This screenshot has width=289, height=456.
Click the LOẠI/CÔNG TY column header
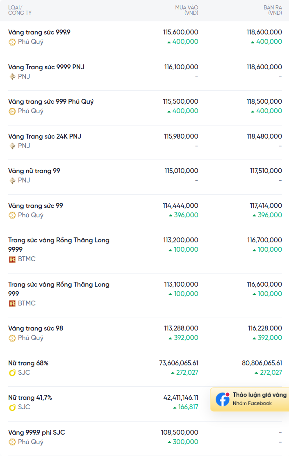pyautogui.click(x=20, y=10)
